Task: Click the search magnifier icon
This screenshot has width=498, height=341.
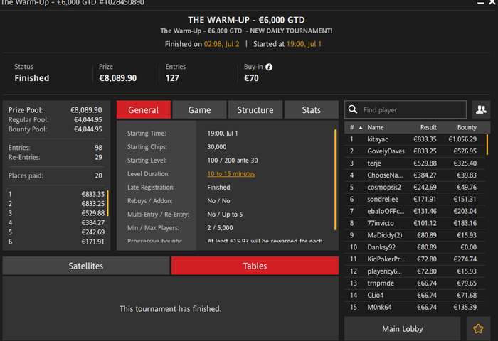Action: [x=353, y=109]
